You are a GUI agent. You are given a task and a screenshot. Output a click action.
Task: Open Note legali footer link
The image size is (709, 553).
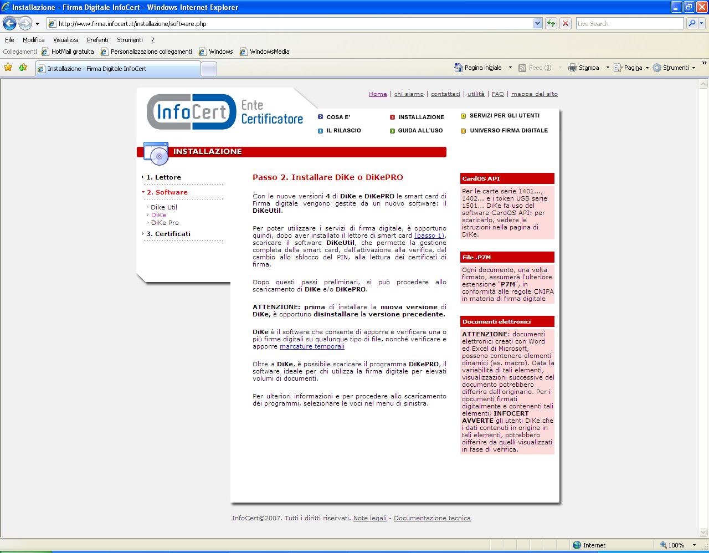click(x=370, y=518)
